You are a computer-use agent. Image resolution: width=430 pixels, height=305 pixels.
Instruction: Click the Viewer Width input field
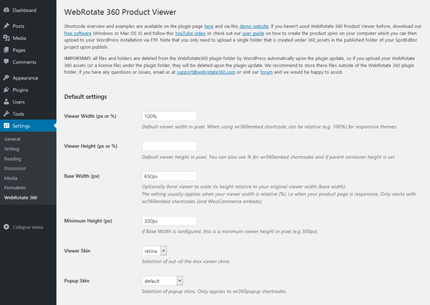[170, 115]
